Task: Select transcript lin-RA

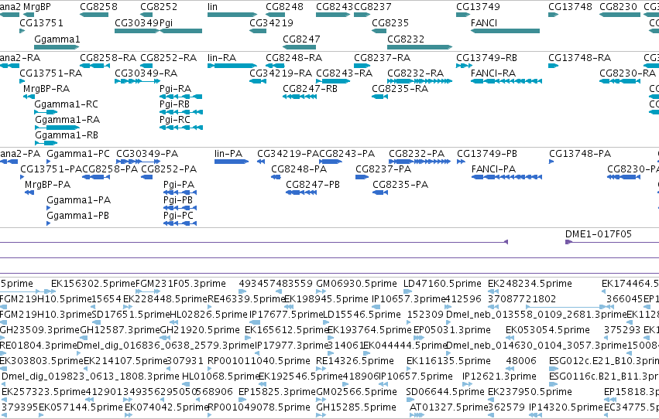Action: tap(232, 66)
